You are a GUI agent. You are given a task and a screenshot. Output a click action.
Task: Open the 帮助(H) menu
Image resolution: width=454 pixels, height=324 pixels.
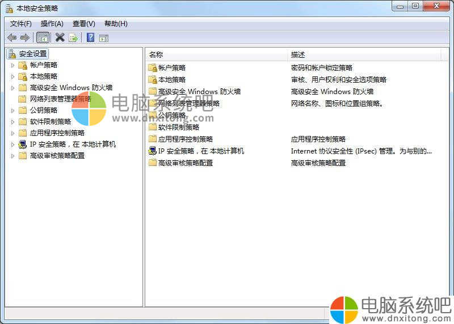click(x=116, y=24)
